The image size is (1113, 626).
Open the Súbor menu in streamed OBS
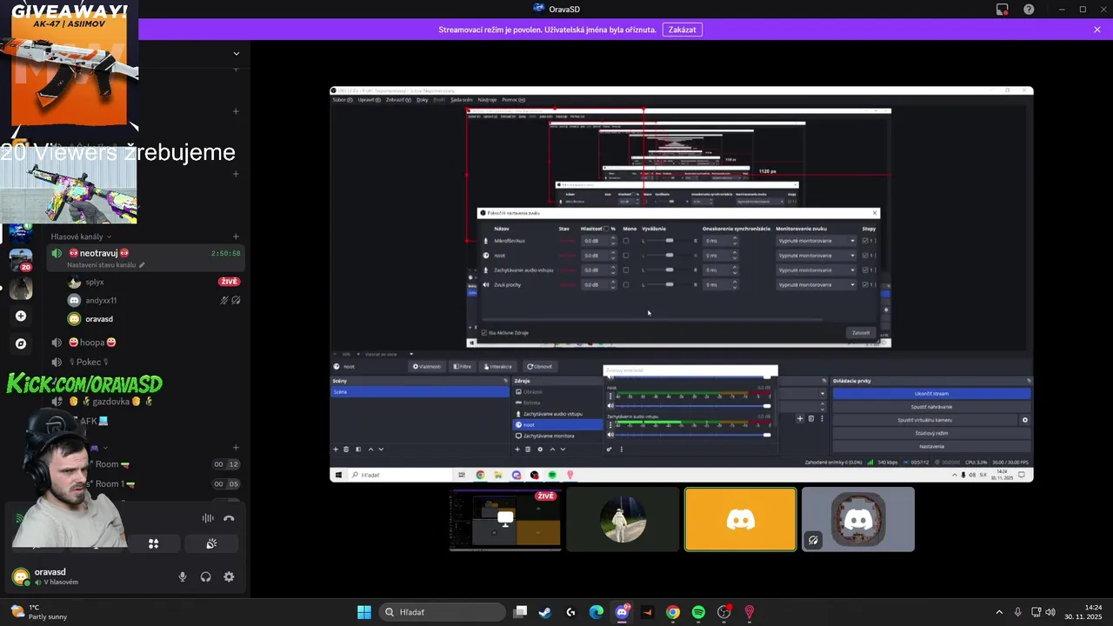tap(343, 100)
